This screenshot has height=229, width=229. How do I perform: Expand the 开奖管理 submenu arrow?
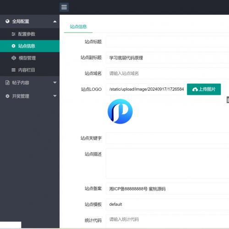click(55, 96)
